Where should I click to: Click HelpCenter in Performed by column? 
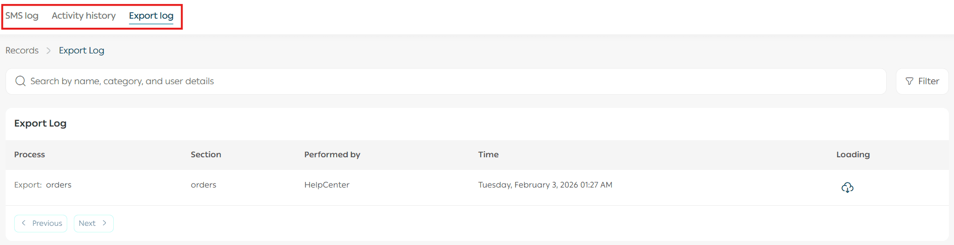tap(327, 185)
